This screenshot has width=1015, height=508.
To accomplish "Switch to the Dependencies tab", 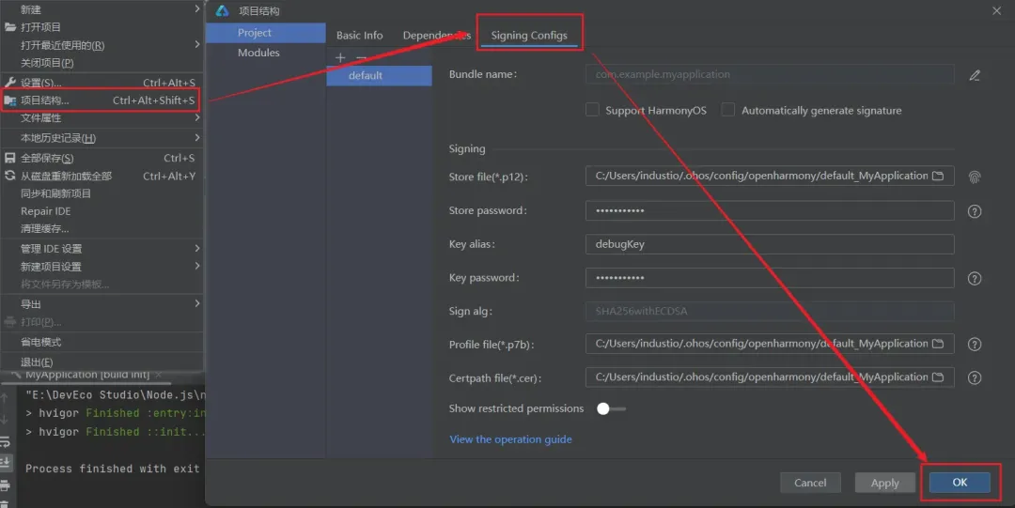I will click(436, 36).
